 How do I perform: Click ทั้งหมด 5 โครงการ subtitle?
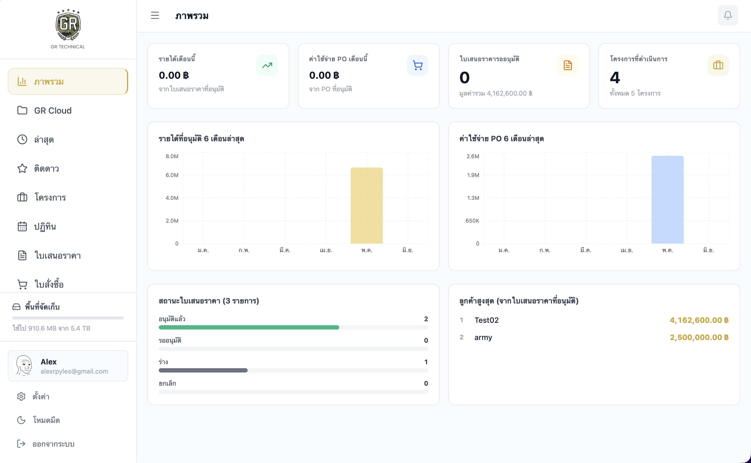635,93
